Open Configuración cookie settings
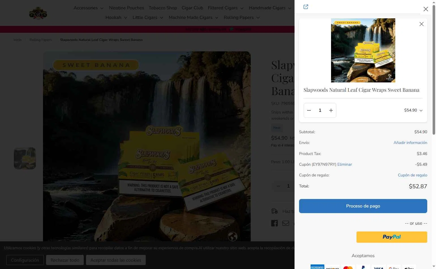 point(25,260)
